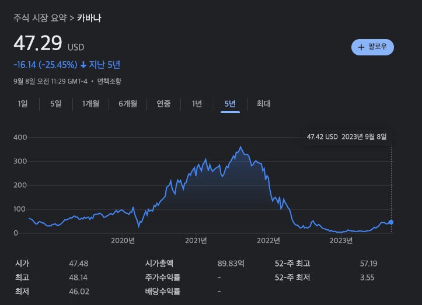Click the 면책조항 disclaimer link
Viewport: 422px width, 305px height.
click(x=109, y=81)
